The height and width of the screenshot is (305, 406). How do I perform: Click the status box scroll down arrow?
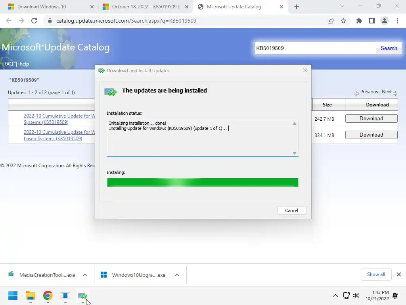(295, 153)
